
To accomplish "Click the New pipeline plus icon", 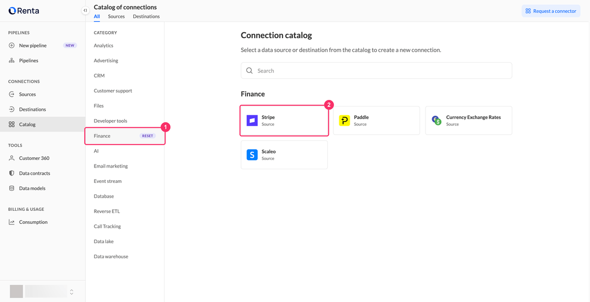I will point(11,45).
